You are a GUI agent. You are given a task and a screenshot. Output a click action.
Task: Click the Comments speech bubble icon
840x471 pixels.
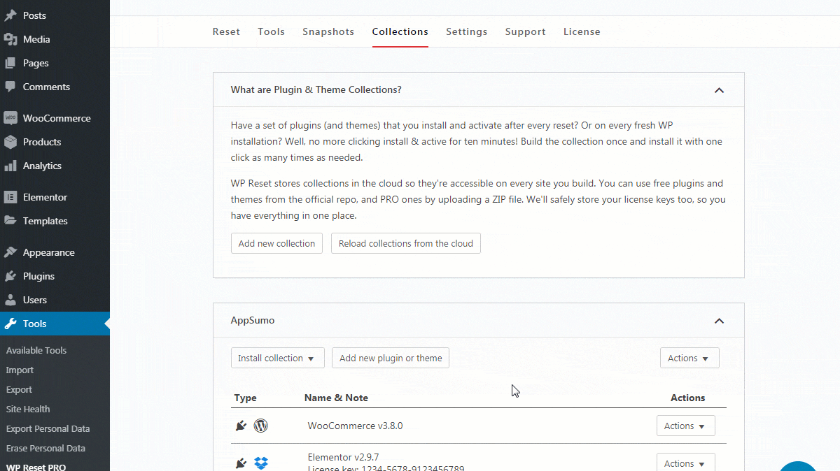[11, 87]
